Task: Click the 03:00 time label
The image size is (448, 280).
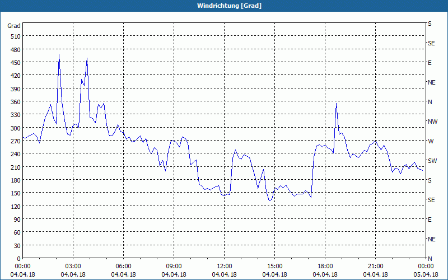Action: click(x=73, y=267)
